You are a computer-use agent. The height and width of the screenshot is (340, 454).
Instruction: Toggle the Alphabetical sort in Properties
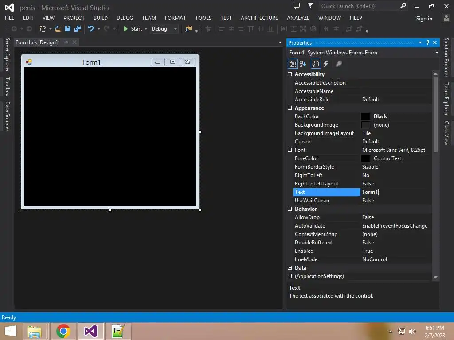[x=303, y=64]
